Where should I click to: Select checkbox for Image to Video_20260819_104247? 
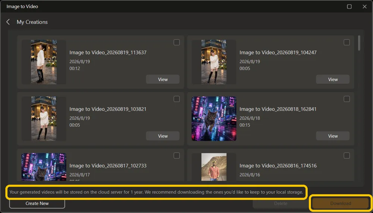(347, 42)
